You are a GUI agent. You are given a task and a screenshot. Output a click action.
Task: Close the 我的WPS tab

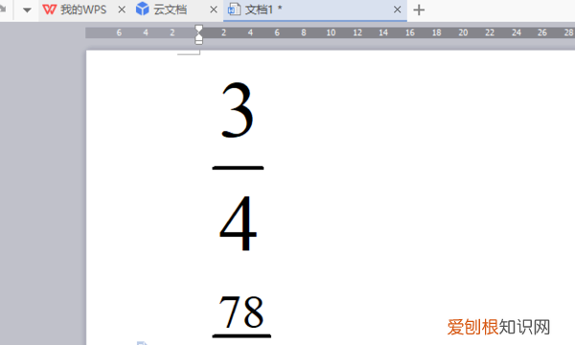coord(122,10)
